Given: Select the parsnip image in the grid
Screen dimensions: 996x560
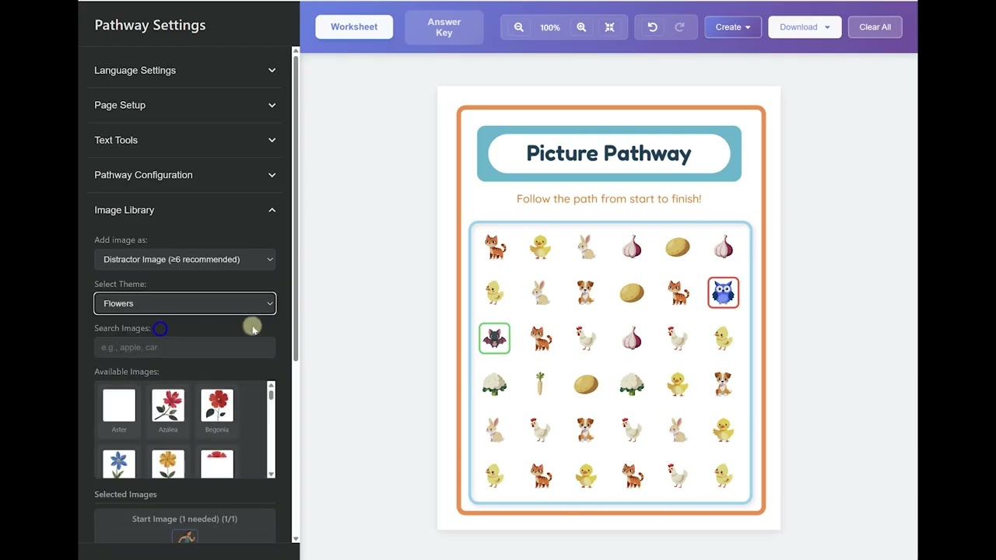Looking at the screenshot, I should [x=540, y=383].
